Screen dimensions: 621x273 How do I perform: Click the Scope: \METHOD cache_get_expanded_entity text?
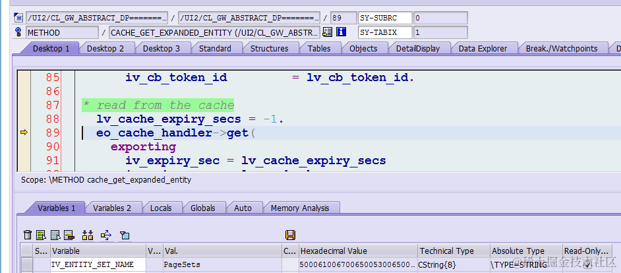[106, 180]
